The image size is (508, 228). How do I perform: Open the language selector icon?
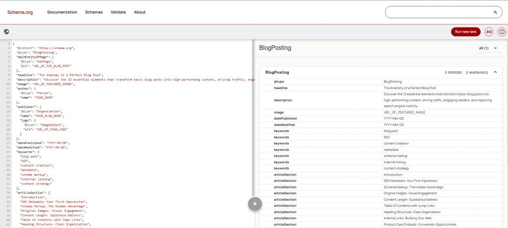tap(489, 32)
